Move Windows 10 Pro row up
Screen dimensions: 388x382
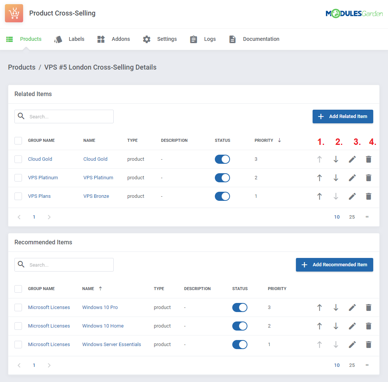[x=319, y=307]
